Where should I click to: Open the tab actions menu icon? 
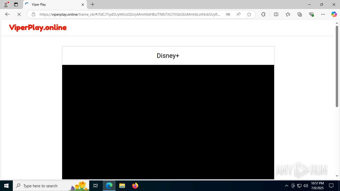pyautogui.click(x=16, y=5)
